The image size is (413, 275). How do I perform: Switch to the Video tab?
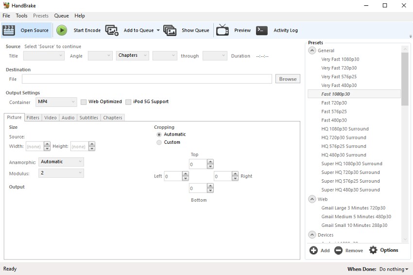[51, 118]
